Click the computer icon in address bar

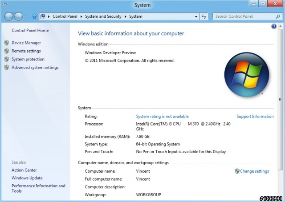[x=43, y=16]
